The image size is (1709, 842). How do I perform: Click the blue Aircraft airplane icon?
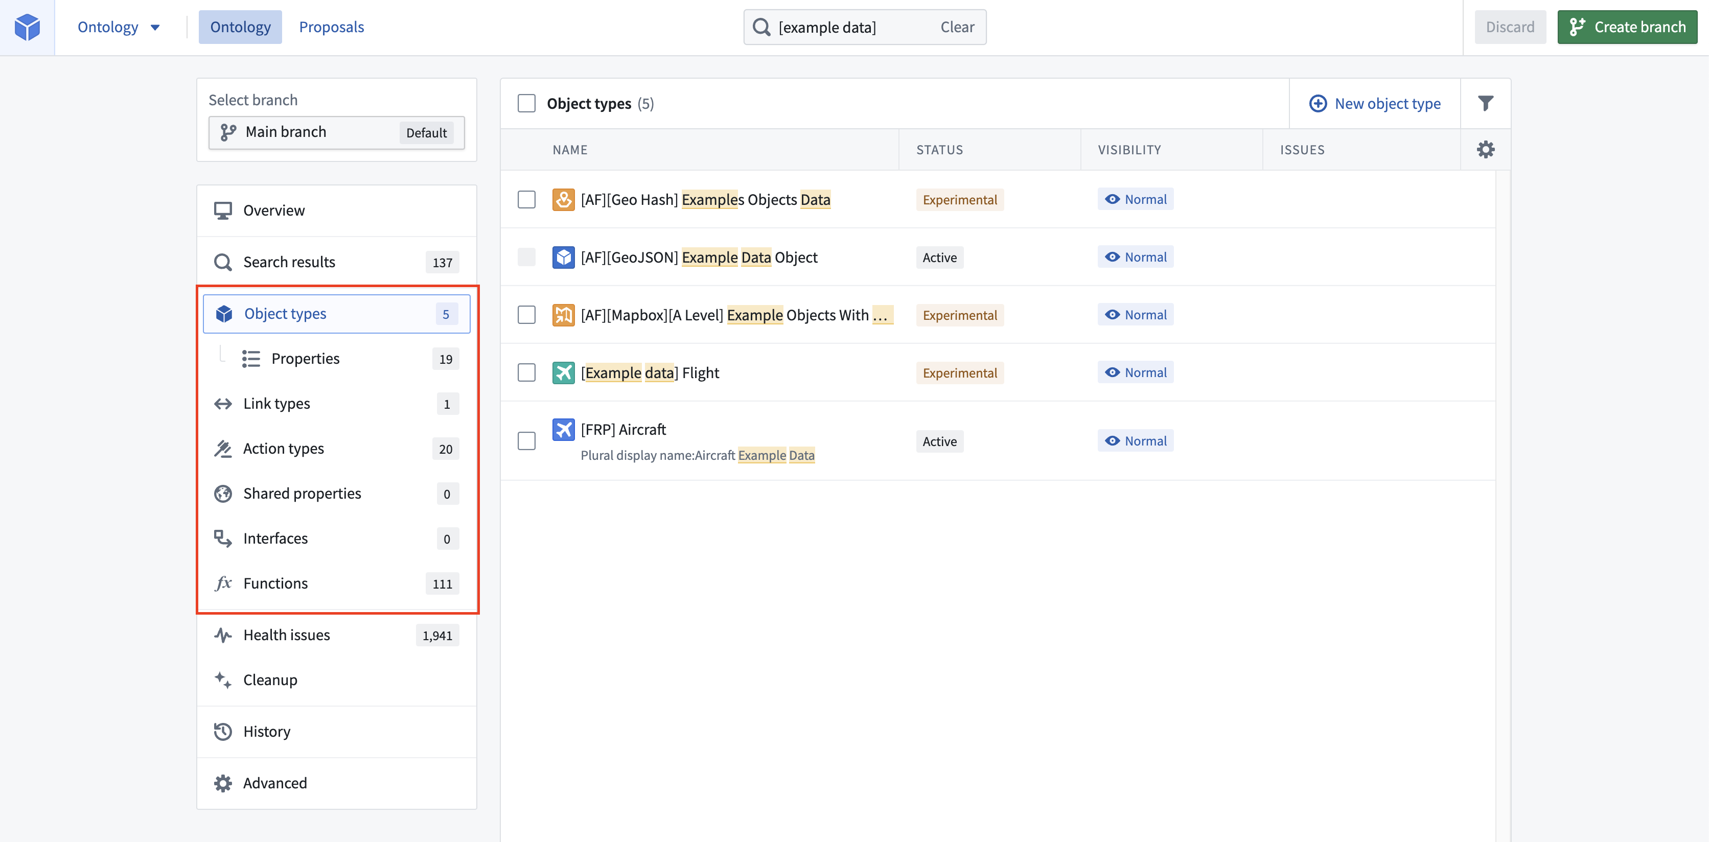pos(563,430)
